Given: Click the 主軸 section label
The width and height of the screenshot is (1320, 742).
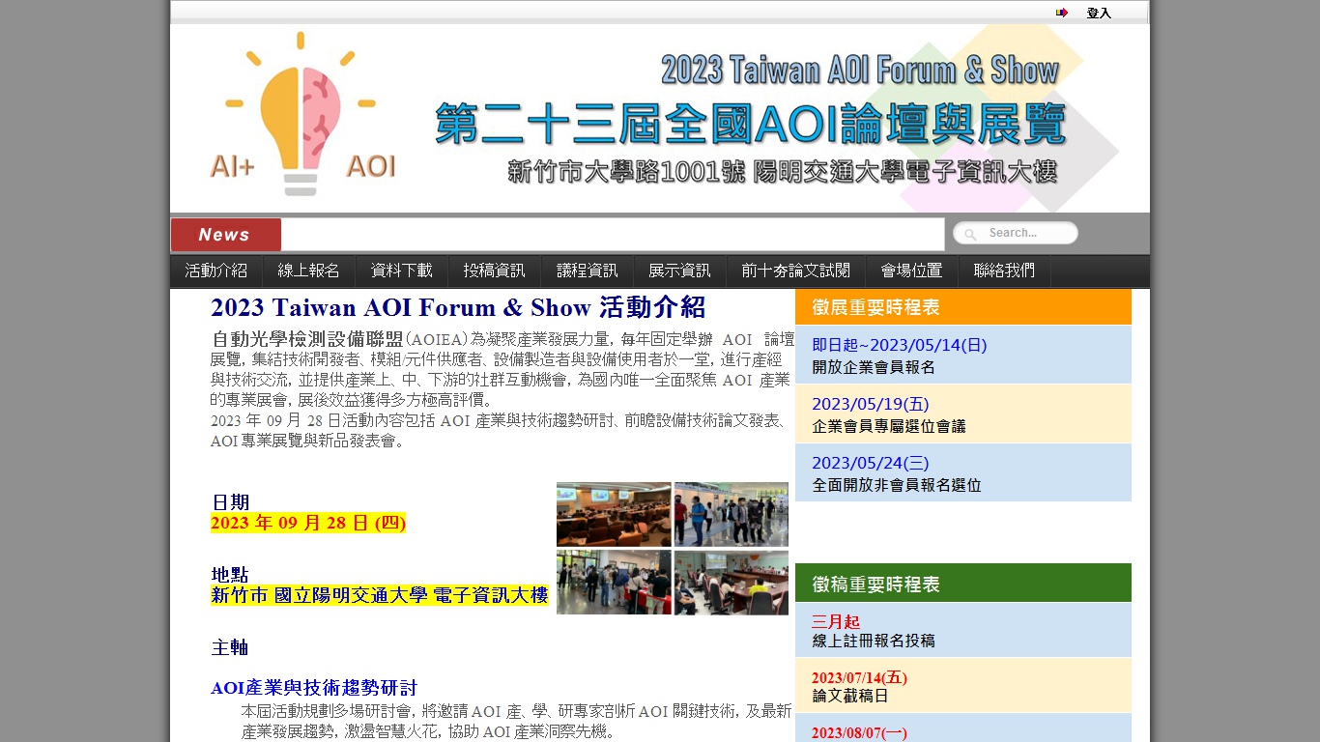Looking at the screenshot, I should point(231,647).
